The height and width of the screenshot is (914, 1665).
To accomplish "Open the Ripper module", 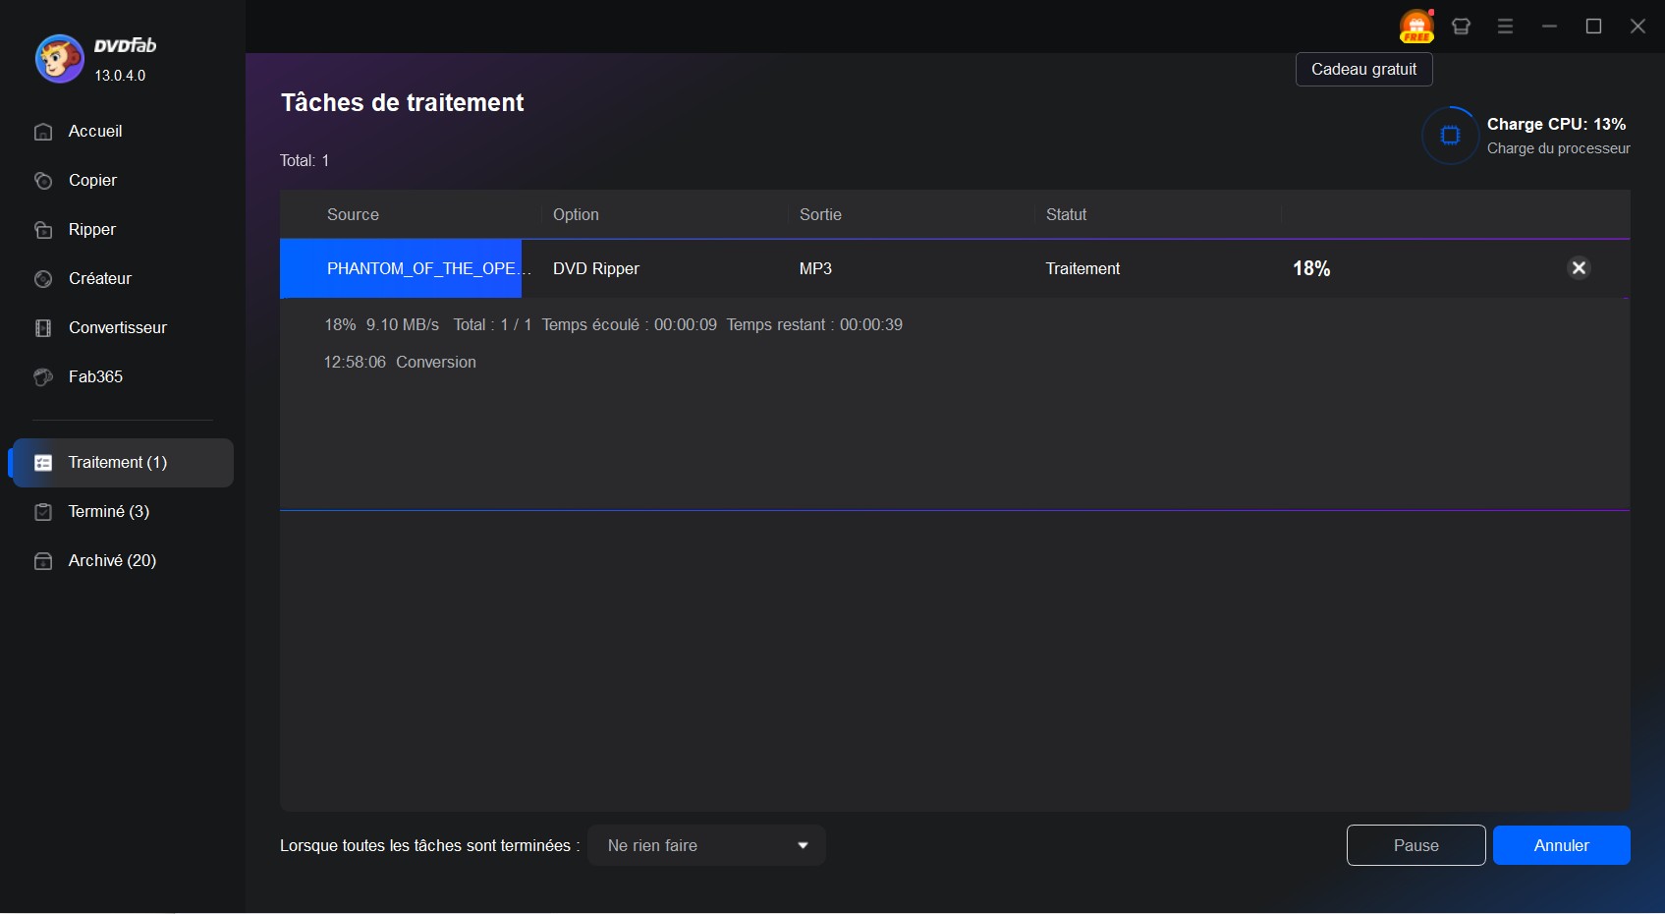I will [91, 230].
